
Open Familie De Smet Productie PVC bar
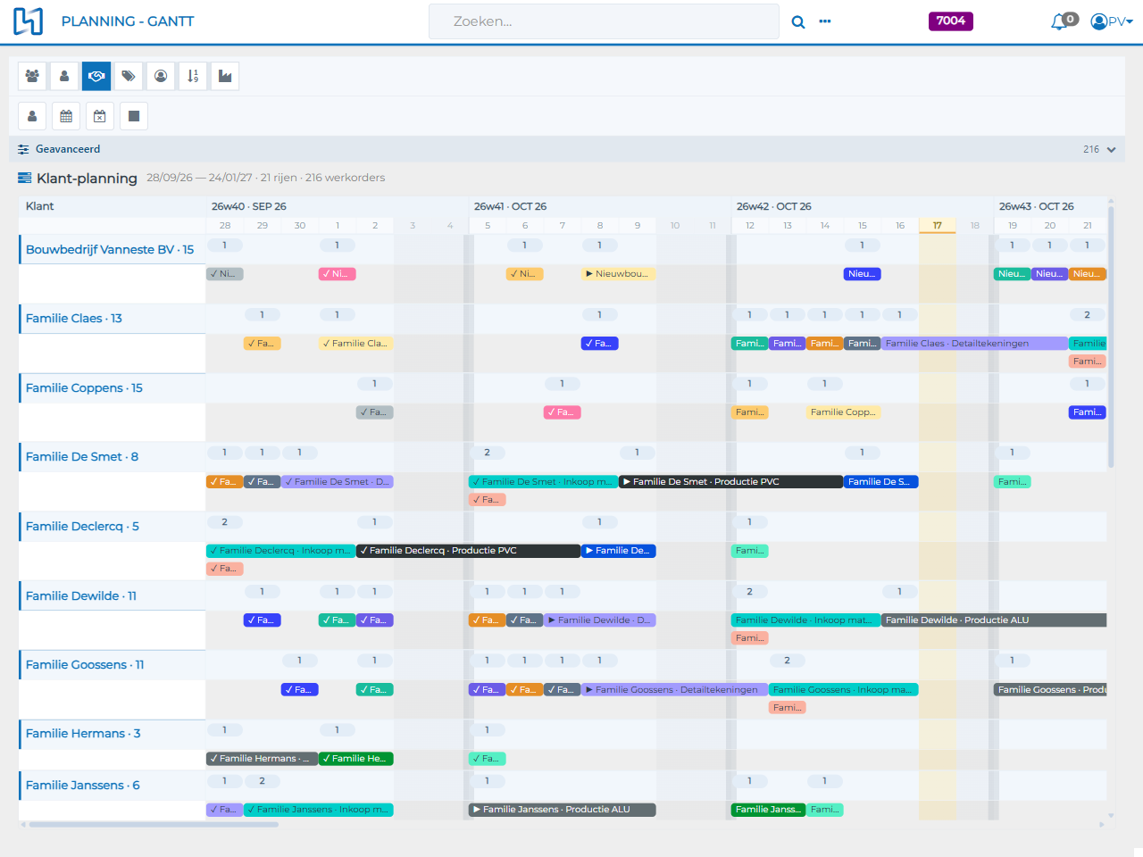click(730, 482)
